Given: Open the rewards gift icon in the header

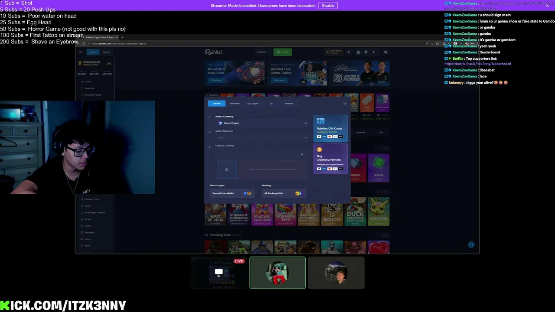Looking at the screenshot, I should [358, 52].
